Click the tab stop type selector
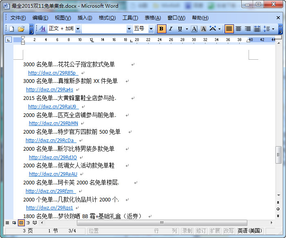 (x=9, y=40)
